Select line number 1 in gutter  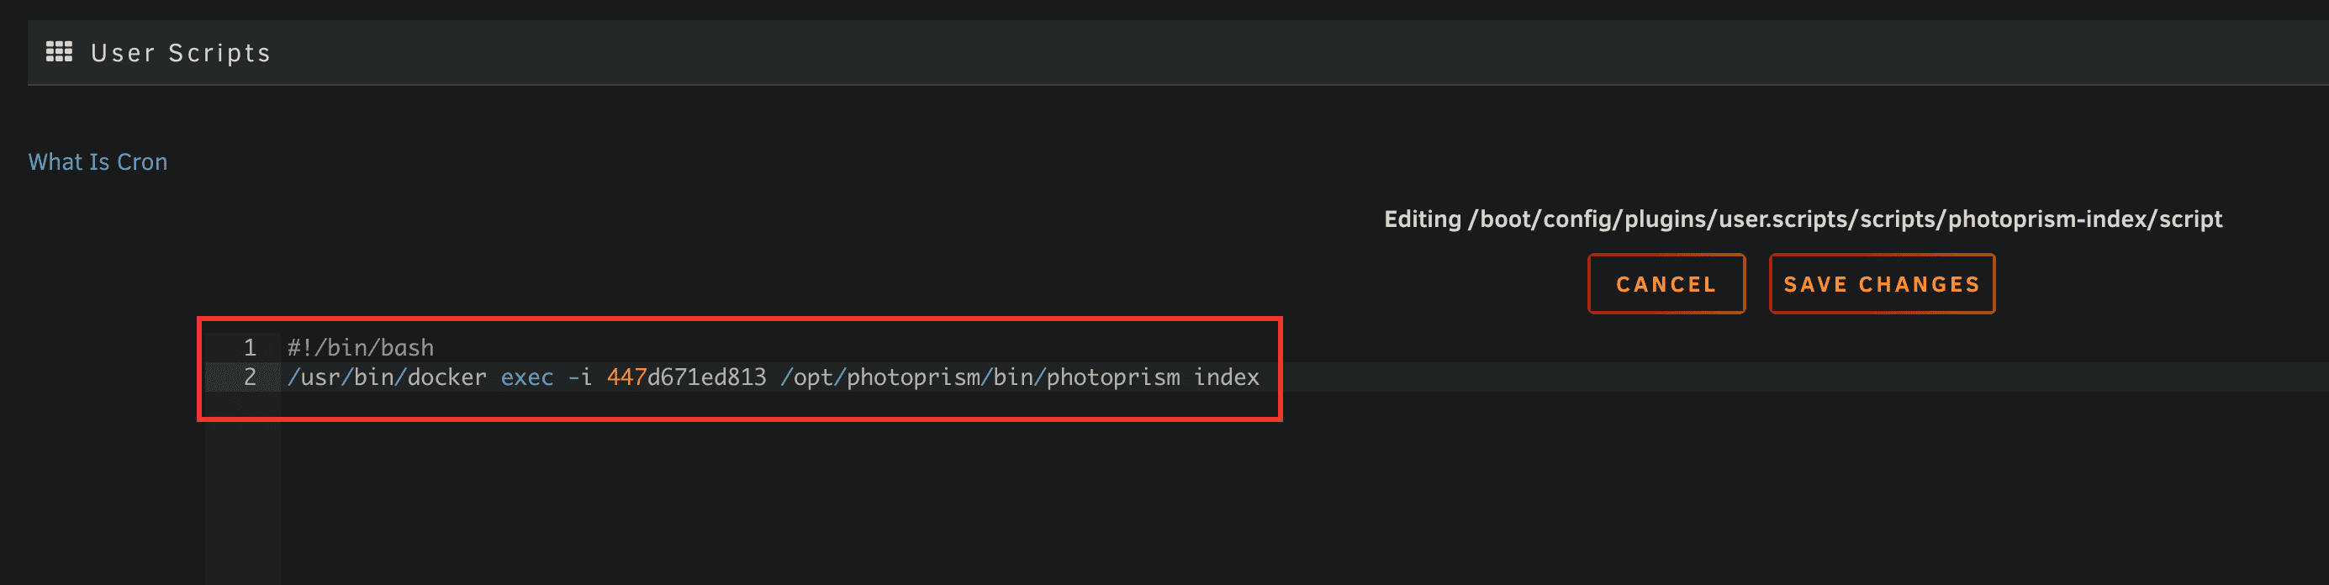point(250,347)
